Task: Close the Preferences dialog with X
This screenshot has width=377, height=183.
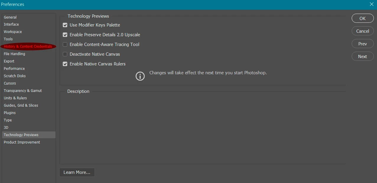Action: pos(372,4)
